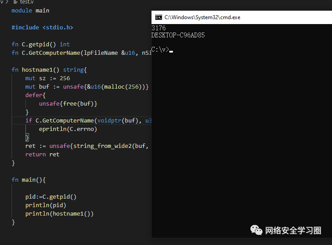Image resolution: width=332 pixels, height=245 pixels.
Task: Click the 'unsafe{free(buf)}' statement
Action: coord(68,104)
